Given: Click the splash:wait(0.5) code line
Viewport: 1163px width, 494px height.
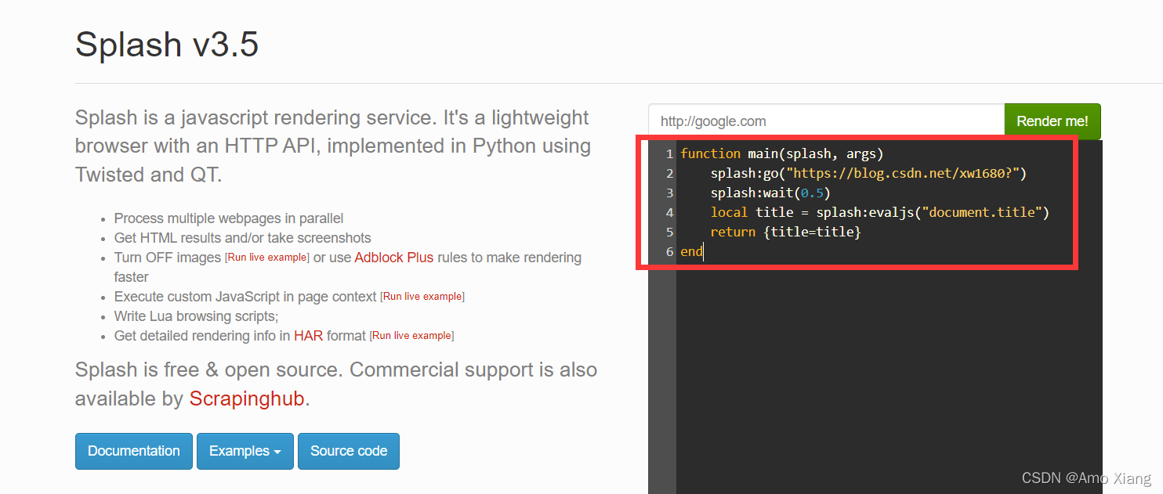Looking at the screenshot, I should tap(770, 193).
